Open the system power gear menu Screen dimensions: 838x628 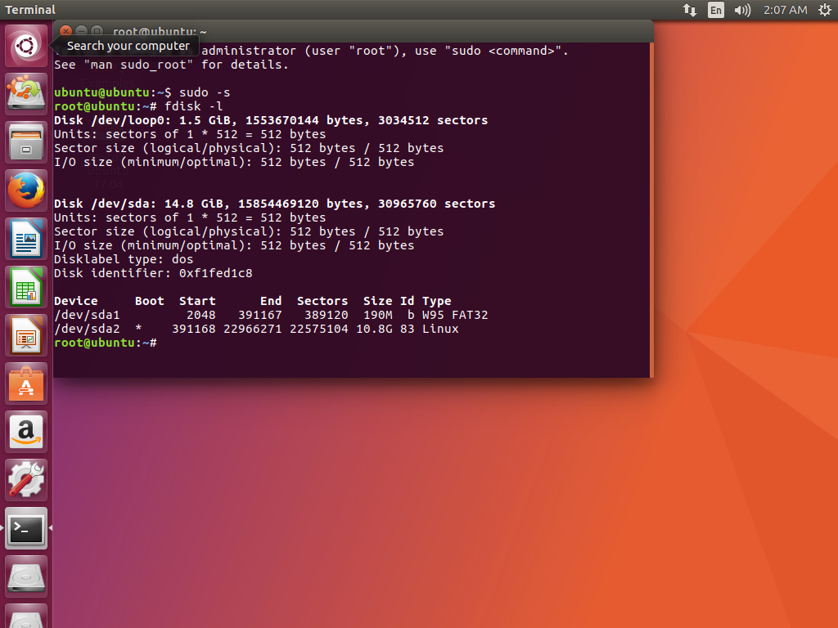click(825, 10)
